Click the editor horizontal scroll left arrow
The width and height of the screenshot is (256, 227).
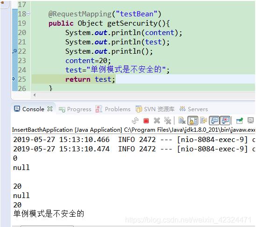coord(35,95)
